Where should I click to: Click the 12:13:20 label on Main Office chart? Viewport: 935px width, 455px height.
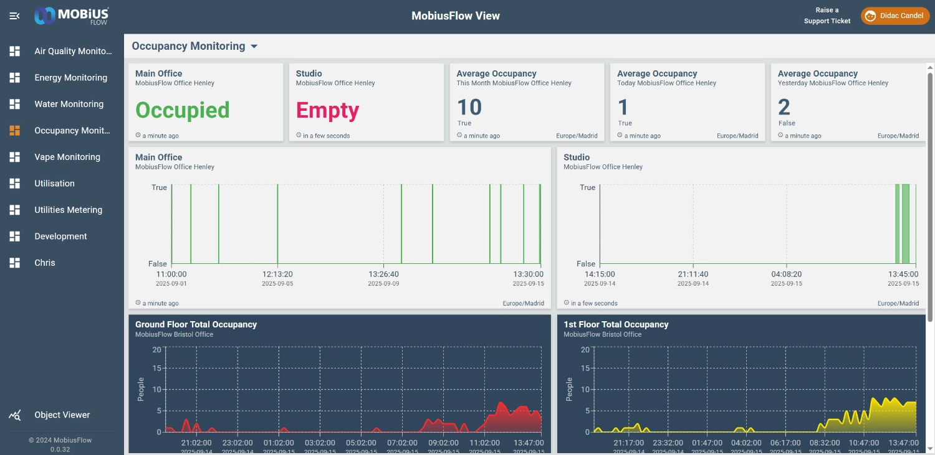tap(277, 274)
